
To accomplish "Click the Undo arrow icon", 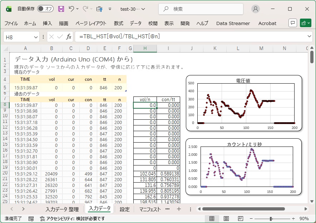I will 71,9.
